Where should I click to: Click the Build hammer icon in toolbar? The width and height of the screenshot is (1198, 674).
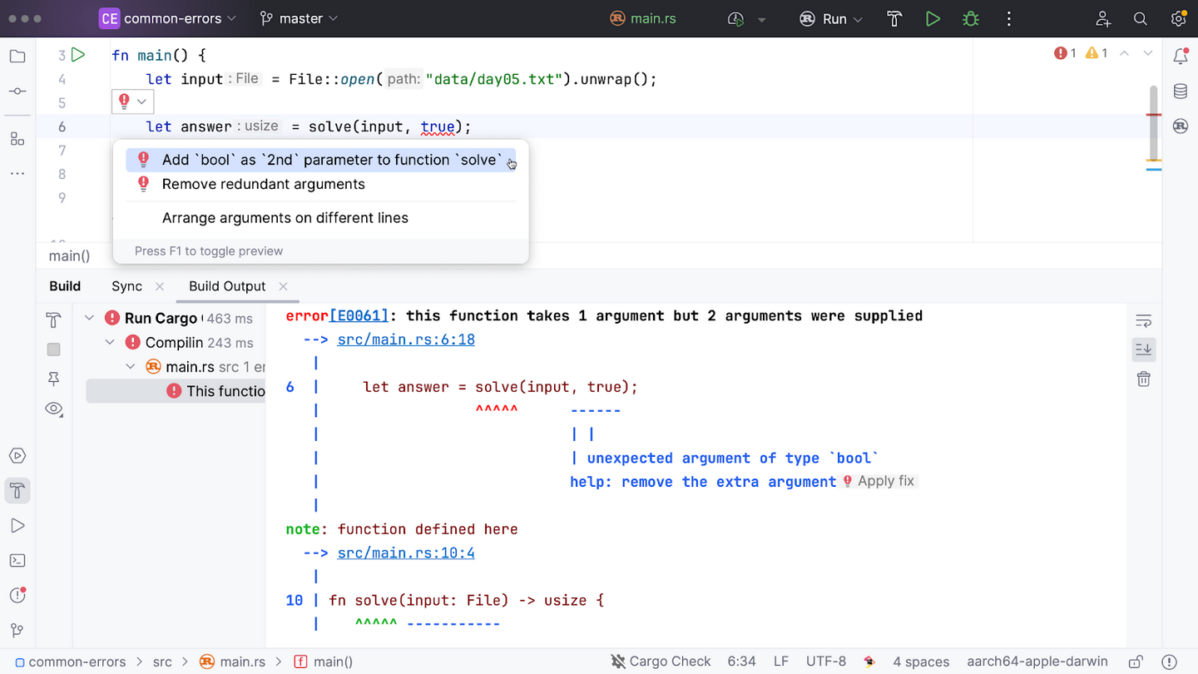(x=894, y=18)
